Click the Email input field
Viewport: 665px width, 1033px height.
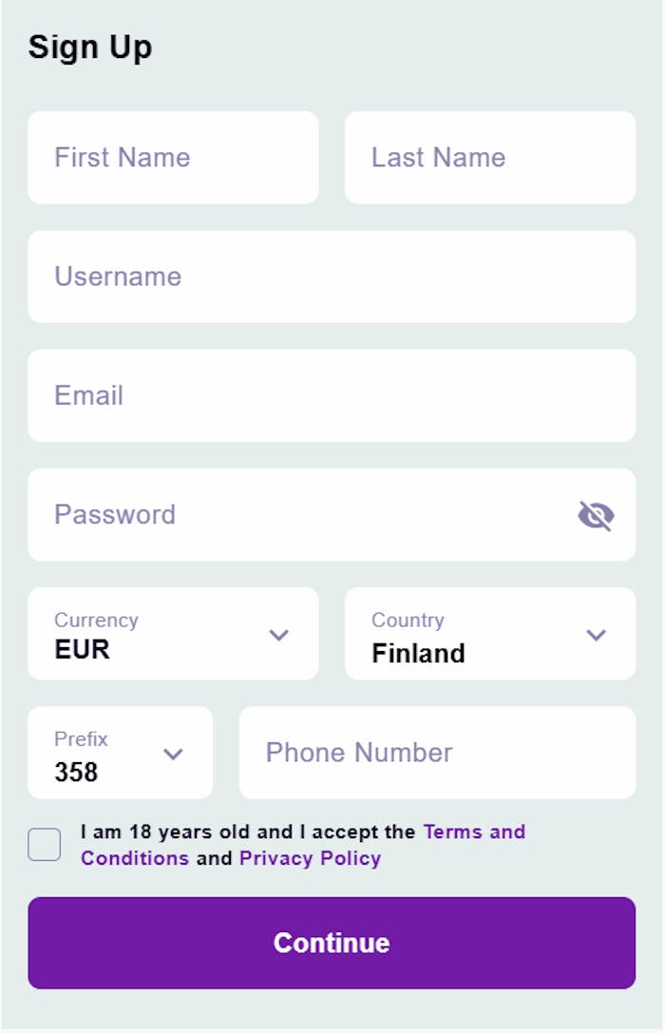coord(332,395)
